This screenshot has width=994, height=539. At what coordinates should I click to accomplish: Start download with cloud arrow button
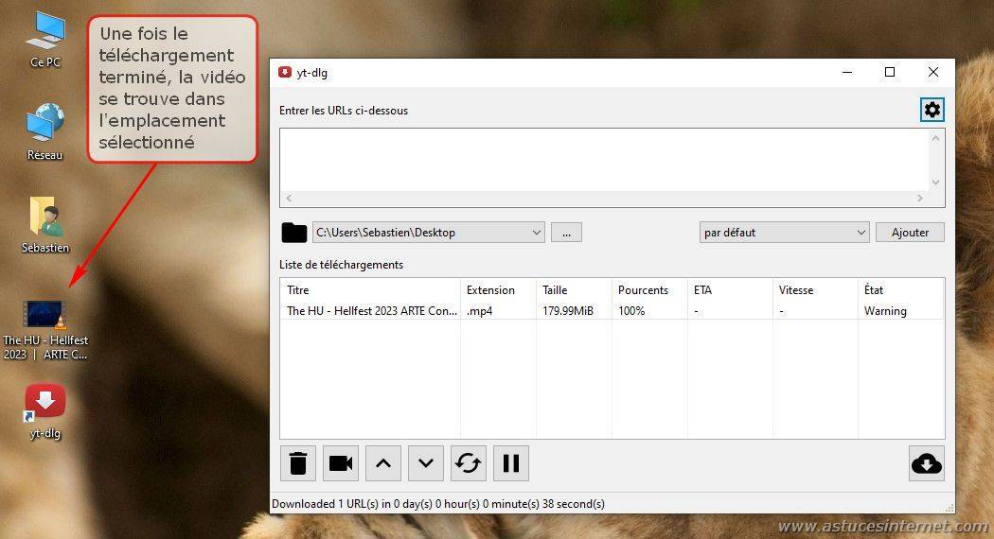(x=926, y=463)
